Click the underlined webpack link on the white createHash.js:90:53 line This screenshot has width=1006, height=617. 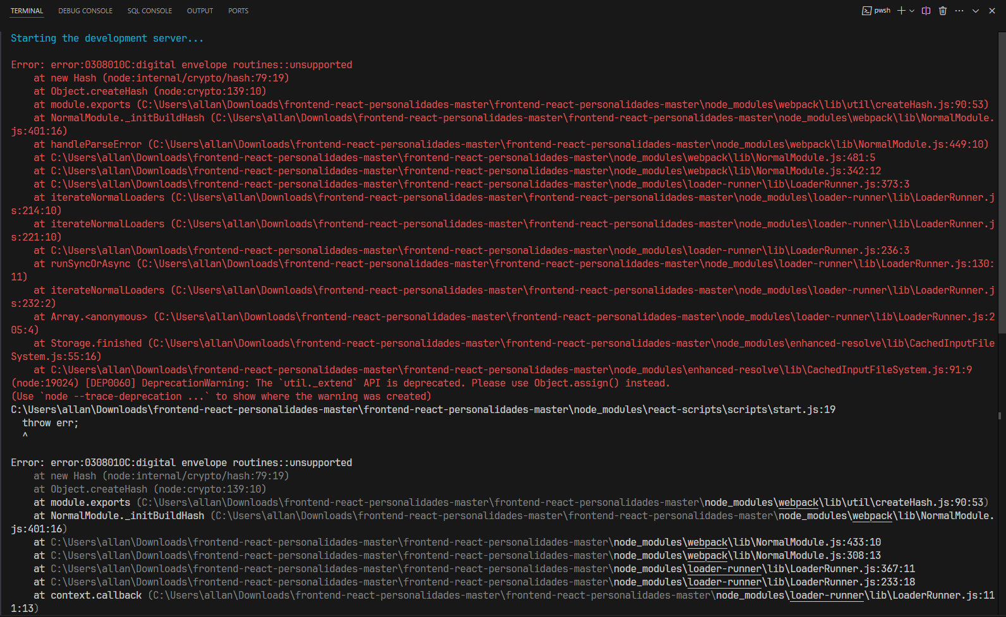(x=798, y=503)
